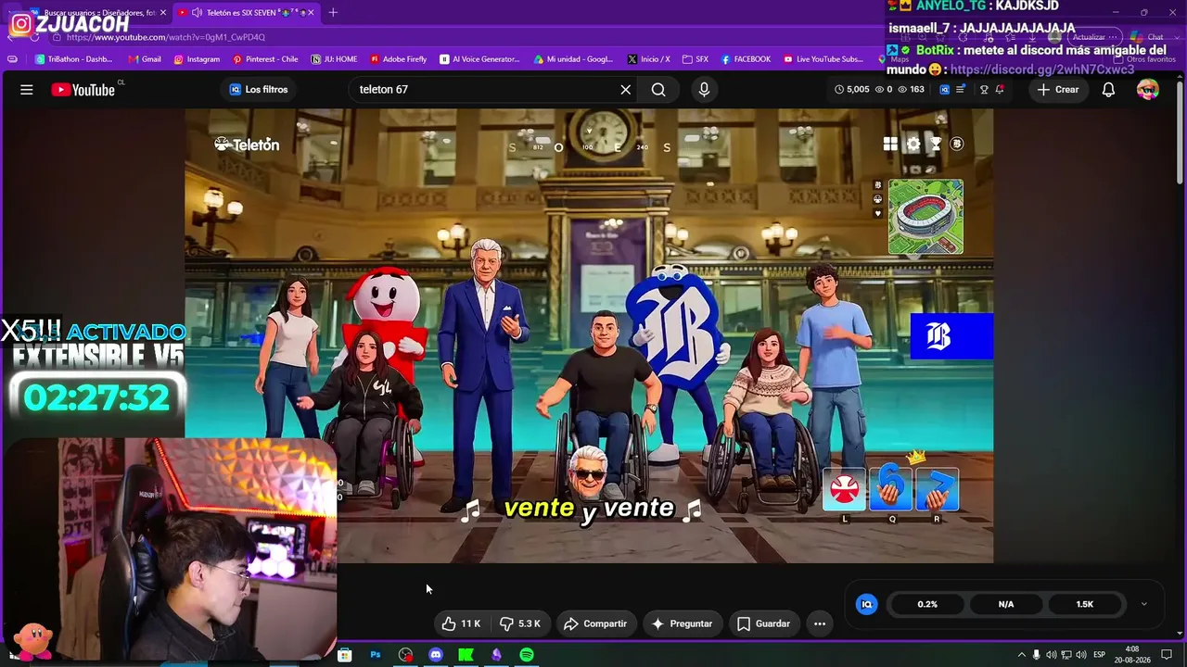Click the Teletón logo on the video

click(247, 145)
